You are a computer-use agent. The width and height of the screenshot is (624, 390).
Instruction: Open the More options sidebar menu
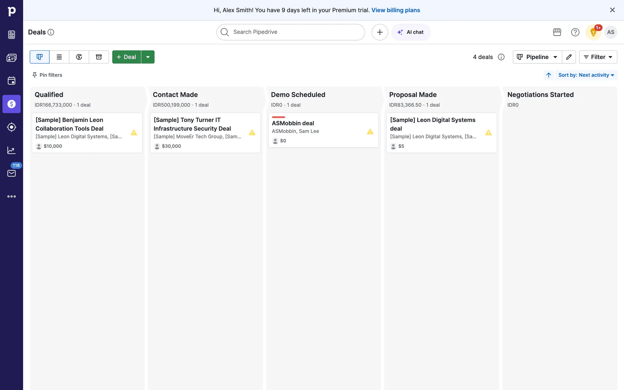coord(11,196)
